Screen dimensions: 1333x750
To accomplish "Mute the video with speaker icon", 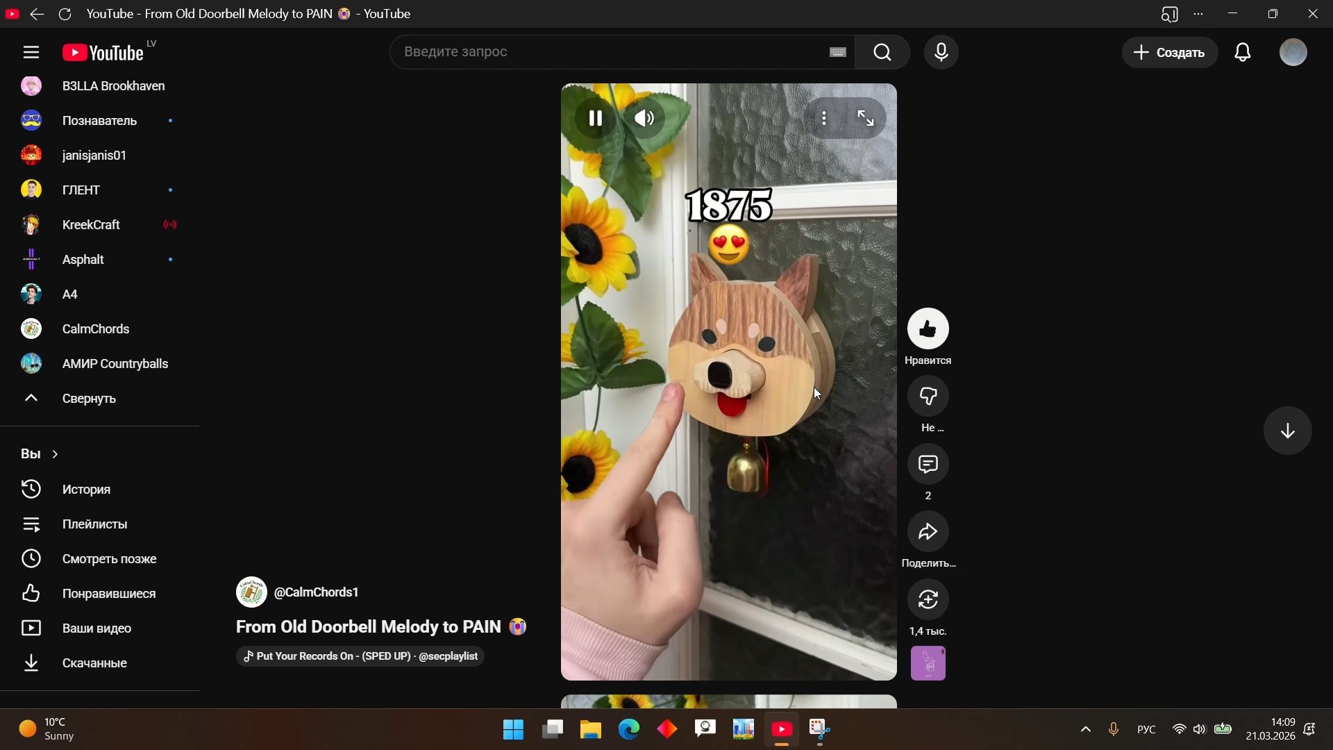I will [645, 119].
